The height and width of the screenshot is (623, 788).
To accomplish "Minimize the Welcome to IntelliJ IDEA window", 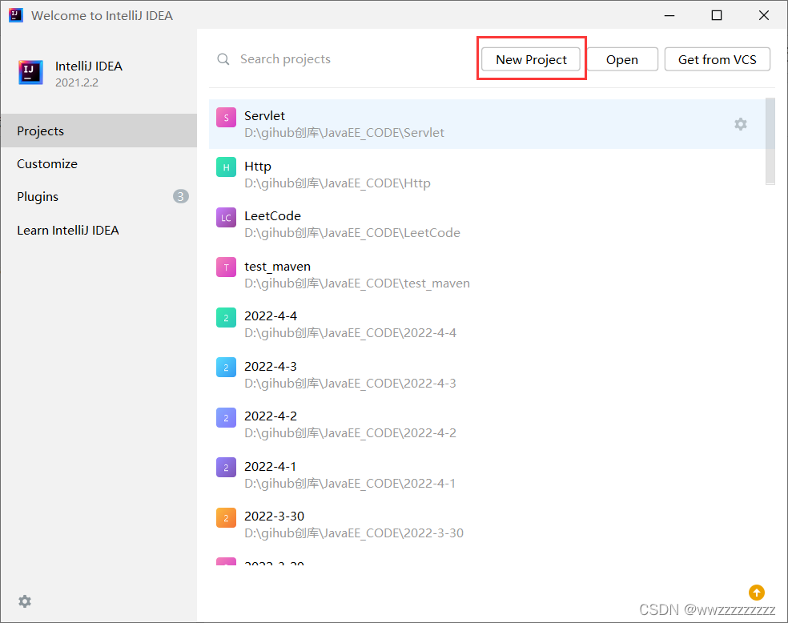I will pyautogui.click(x=669, y=15).
